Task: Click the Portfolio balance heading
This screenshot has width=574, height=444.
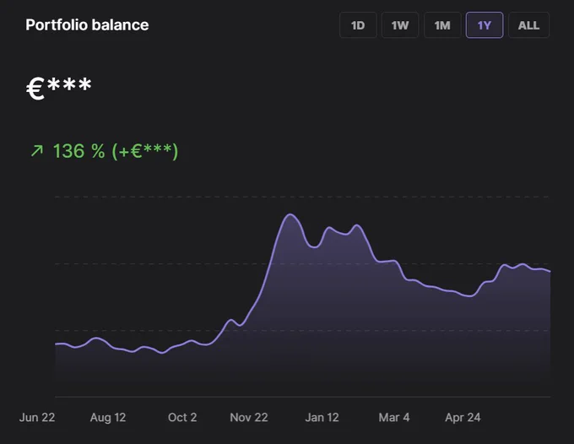Action: [x=87, y=24]
